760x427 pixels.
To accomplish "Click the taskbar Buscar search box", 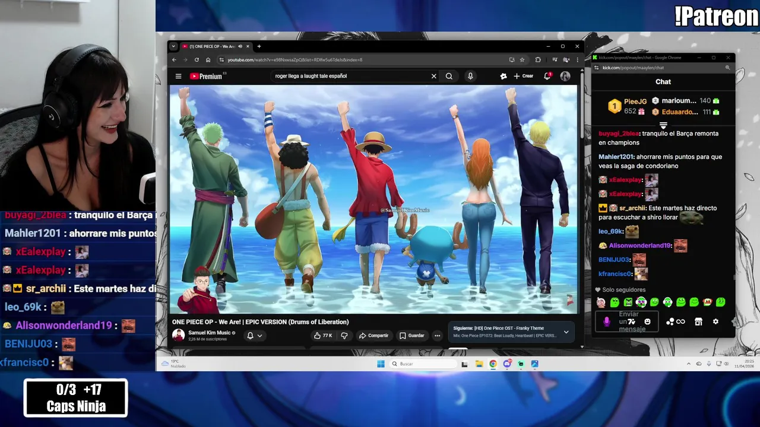I will pos(423,364).
